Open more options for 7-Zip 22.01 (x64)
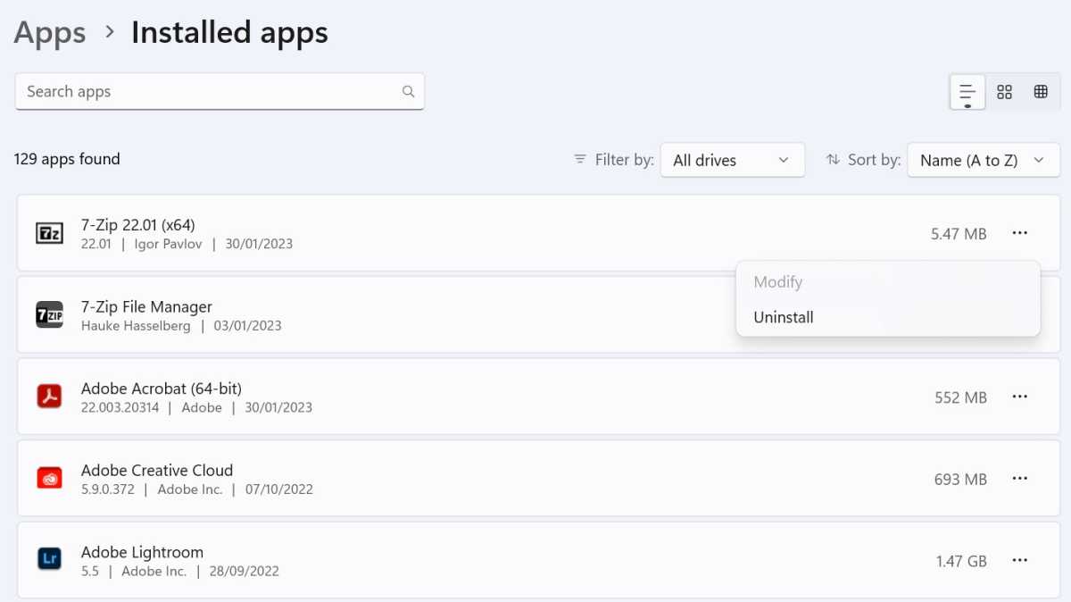The image size is (1071, 602). [1020, 233]
